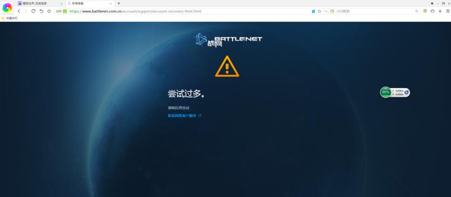Screen dimensions: 451x197
Task: Click the orange warning triangle icon
Action: coord(227,66)
